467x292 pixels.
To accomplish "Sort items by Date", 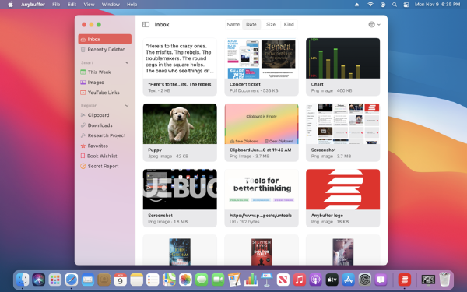I will (x=251, y=24).
